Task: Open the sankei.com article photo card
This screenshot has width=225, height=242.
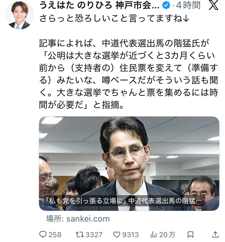Action: 129,164
